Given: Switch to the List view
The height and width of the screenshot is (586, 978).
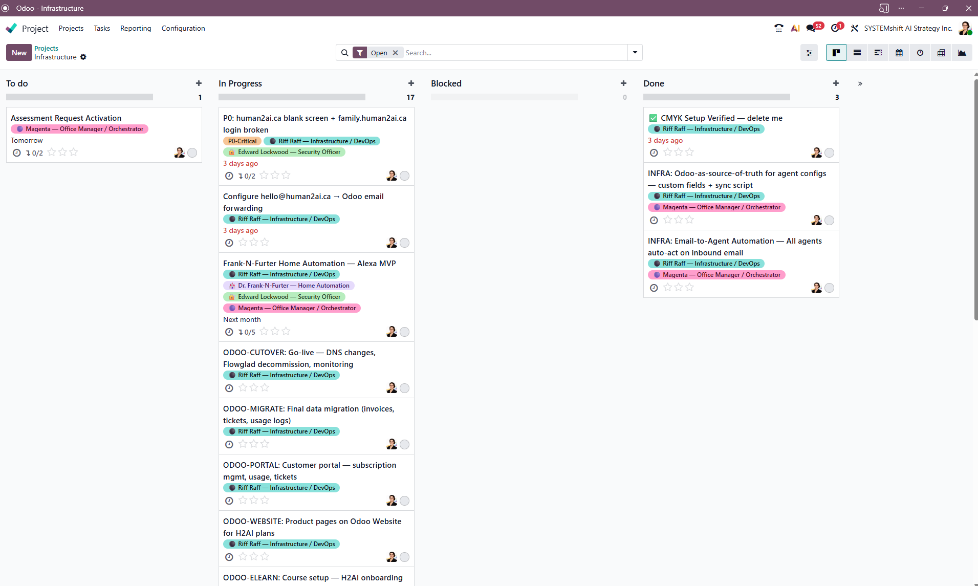Looking at the screenshot, I should point(857,53).
